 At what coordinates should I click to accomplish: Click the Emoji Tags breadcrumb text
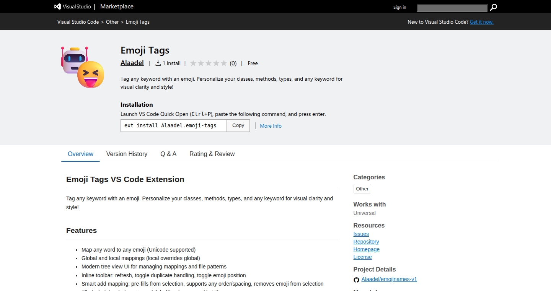click(138, 22)
